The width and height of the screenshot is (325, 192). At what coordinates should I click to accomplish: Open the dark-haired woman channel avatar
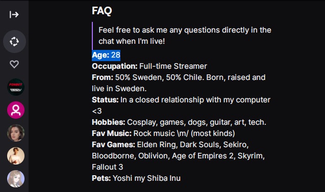pyautogui.click(x=16, y=133)
